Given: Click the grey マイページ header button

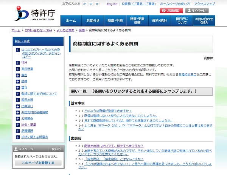Looking at the screenshot, I should click(197, 11).
